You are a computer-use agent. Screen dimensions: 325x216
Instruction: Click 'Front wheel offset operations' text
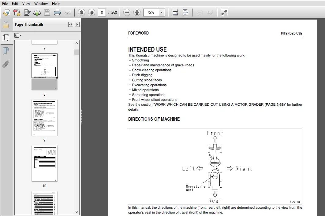pos(155,100)
